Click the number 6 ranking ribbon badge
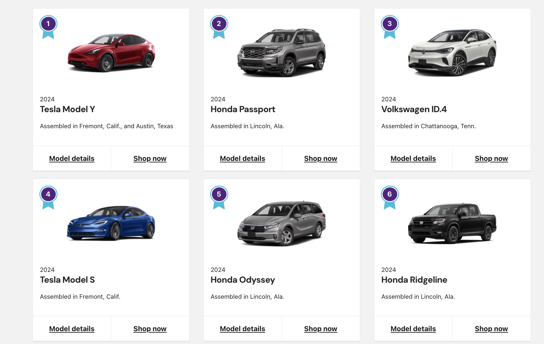 click(x=390, y=196)
